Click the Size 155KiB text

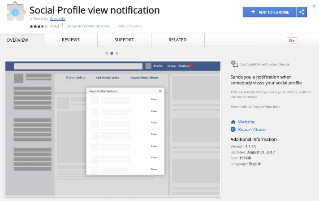pyautogui.click(x=241, y=158)
